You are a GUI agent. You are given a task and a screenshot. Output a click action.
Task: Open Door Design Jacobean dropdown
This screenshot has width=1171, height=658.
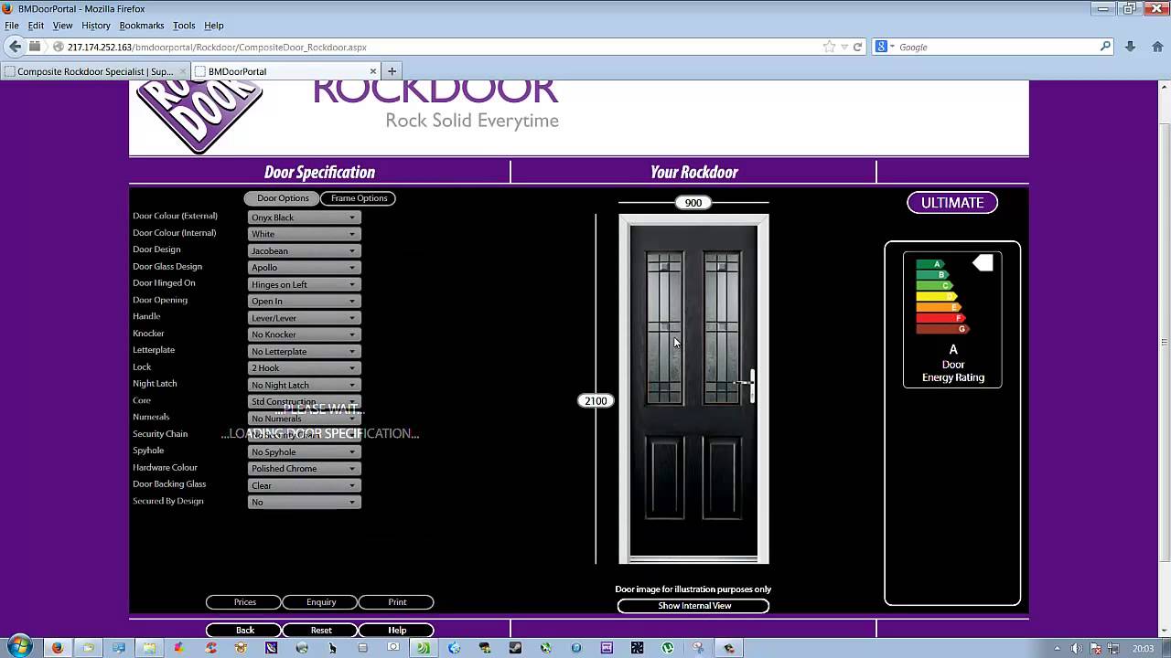click(x=304, y=250)
